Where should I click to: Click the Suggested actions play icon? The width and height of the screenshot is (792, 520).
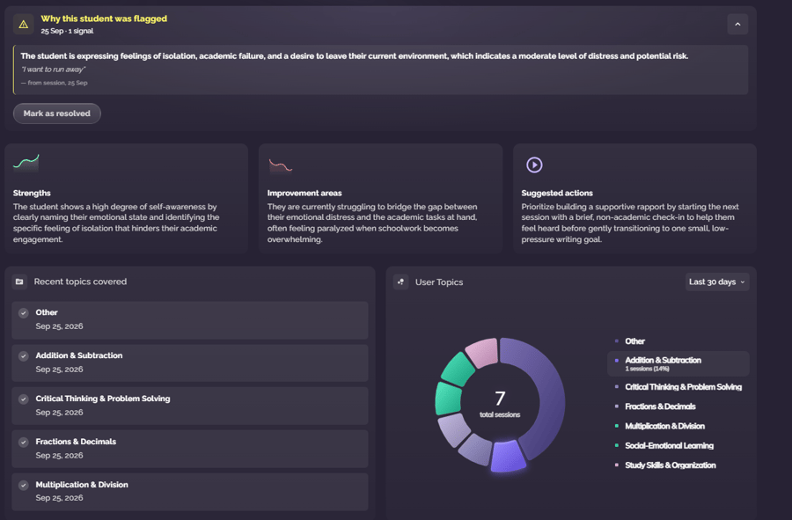point(534,165)
